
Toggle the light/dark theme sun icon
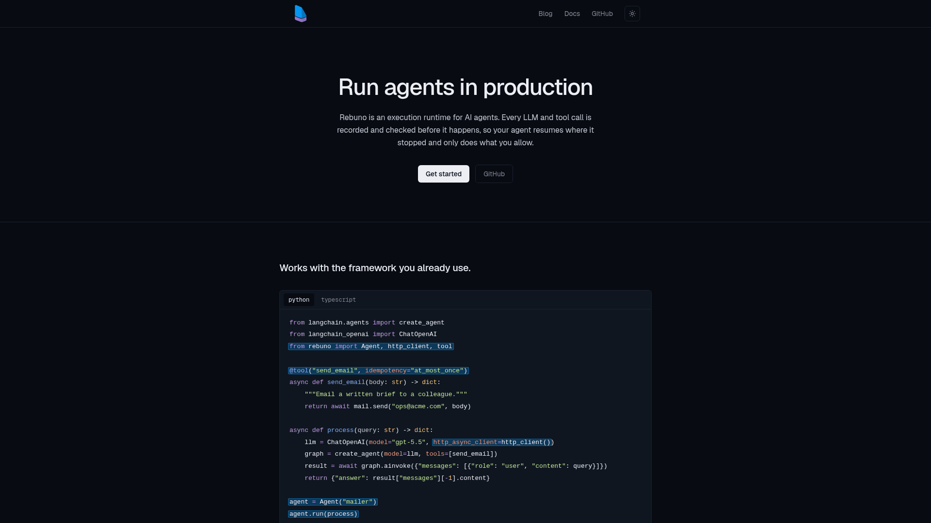tap(632, 14)
